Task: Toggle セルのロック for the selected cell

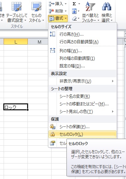Action: coord(82,134)
